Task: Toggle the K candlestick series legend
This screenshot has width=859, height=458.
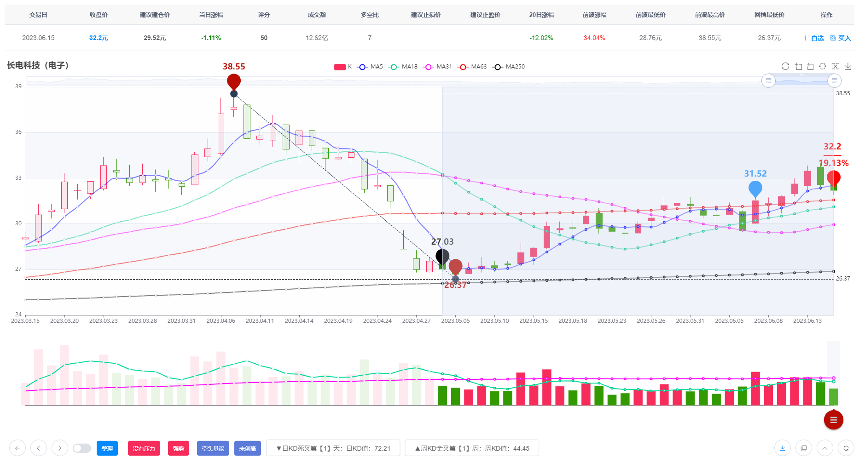Action: (343, 67)
